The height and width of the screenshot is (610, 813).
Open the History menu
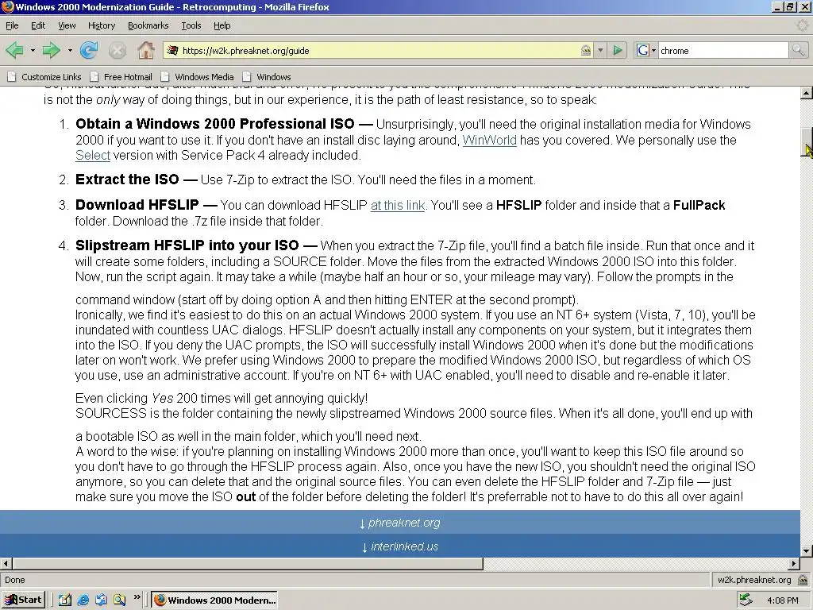coord(101,25)
